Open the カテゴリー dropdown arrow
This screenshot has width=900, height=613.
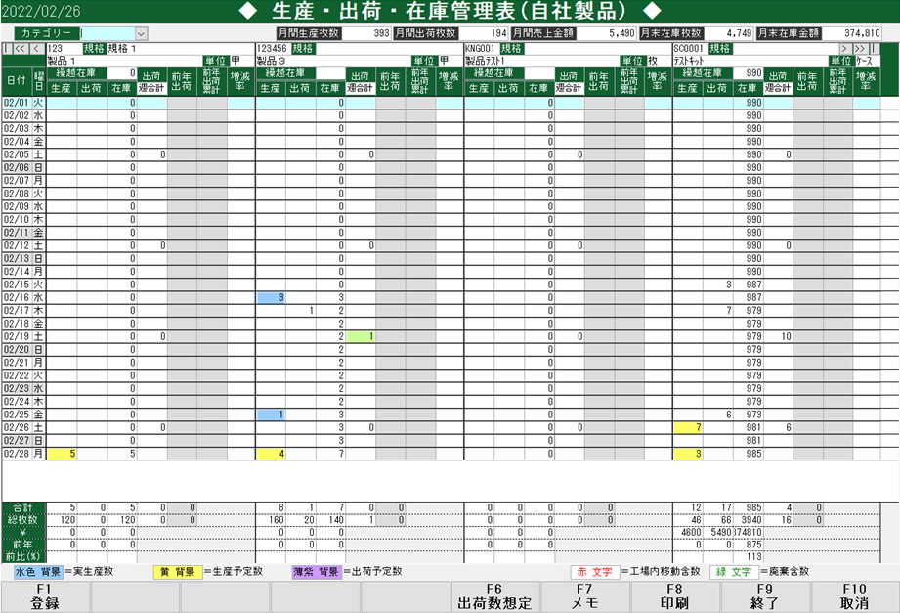[x=141, y=33]
